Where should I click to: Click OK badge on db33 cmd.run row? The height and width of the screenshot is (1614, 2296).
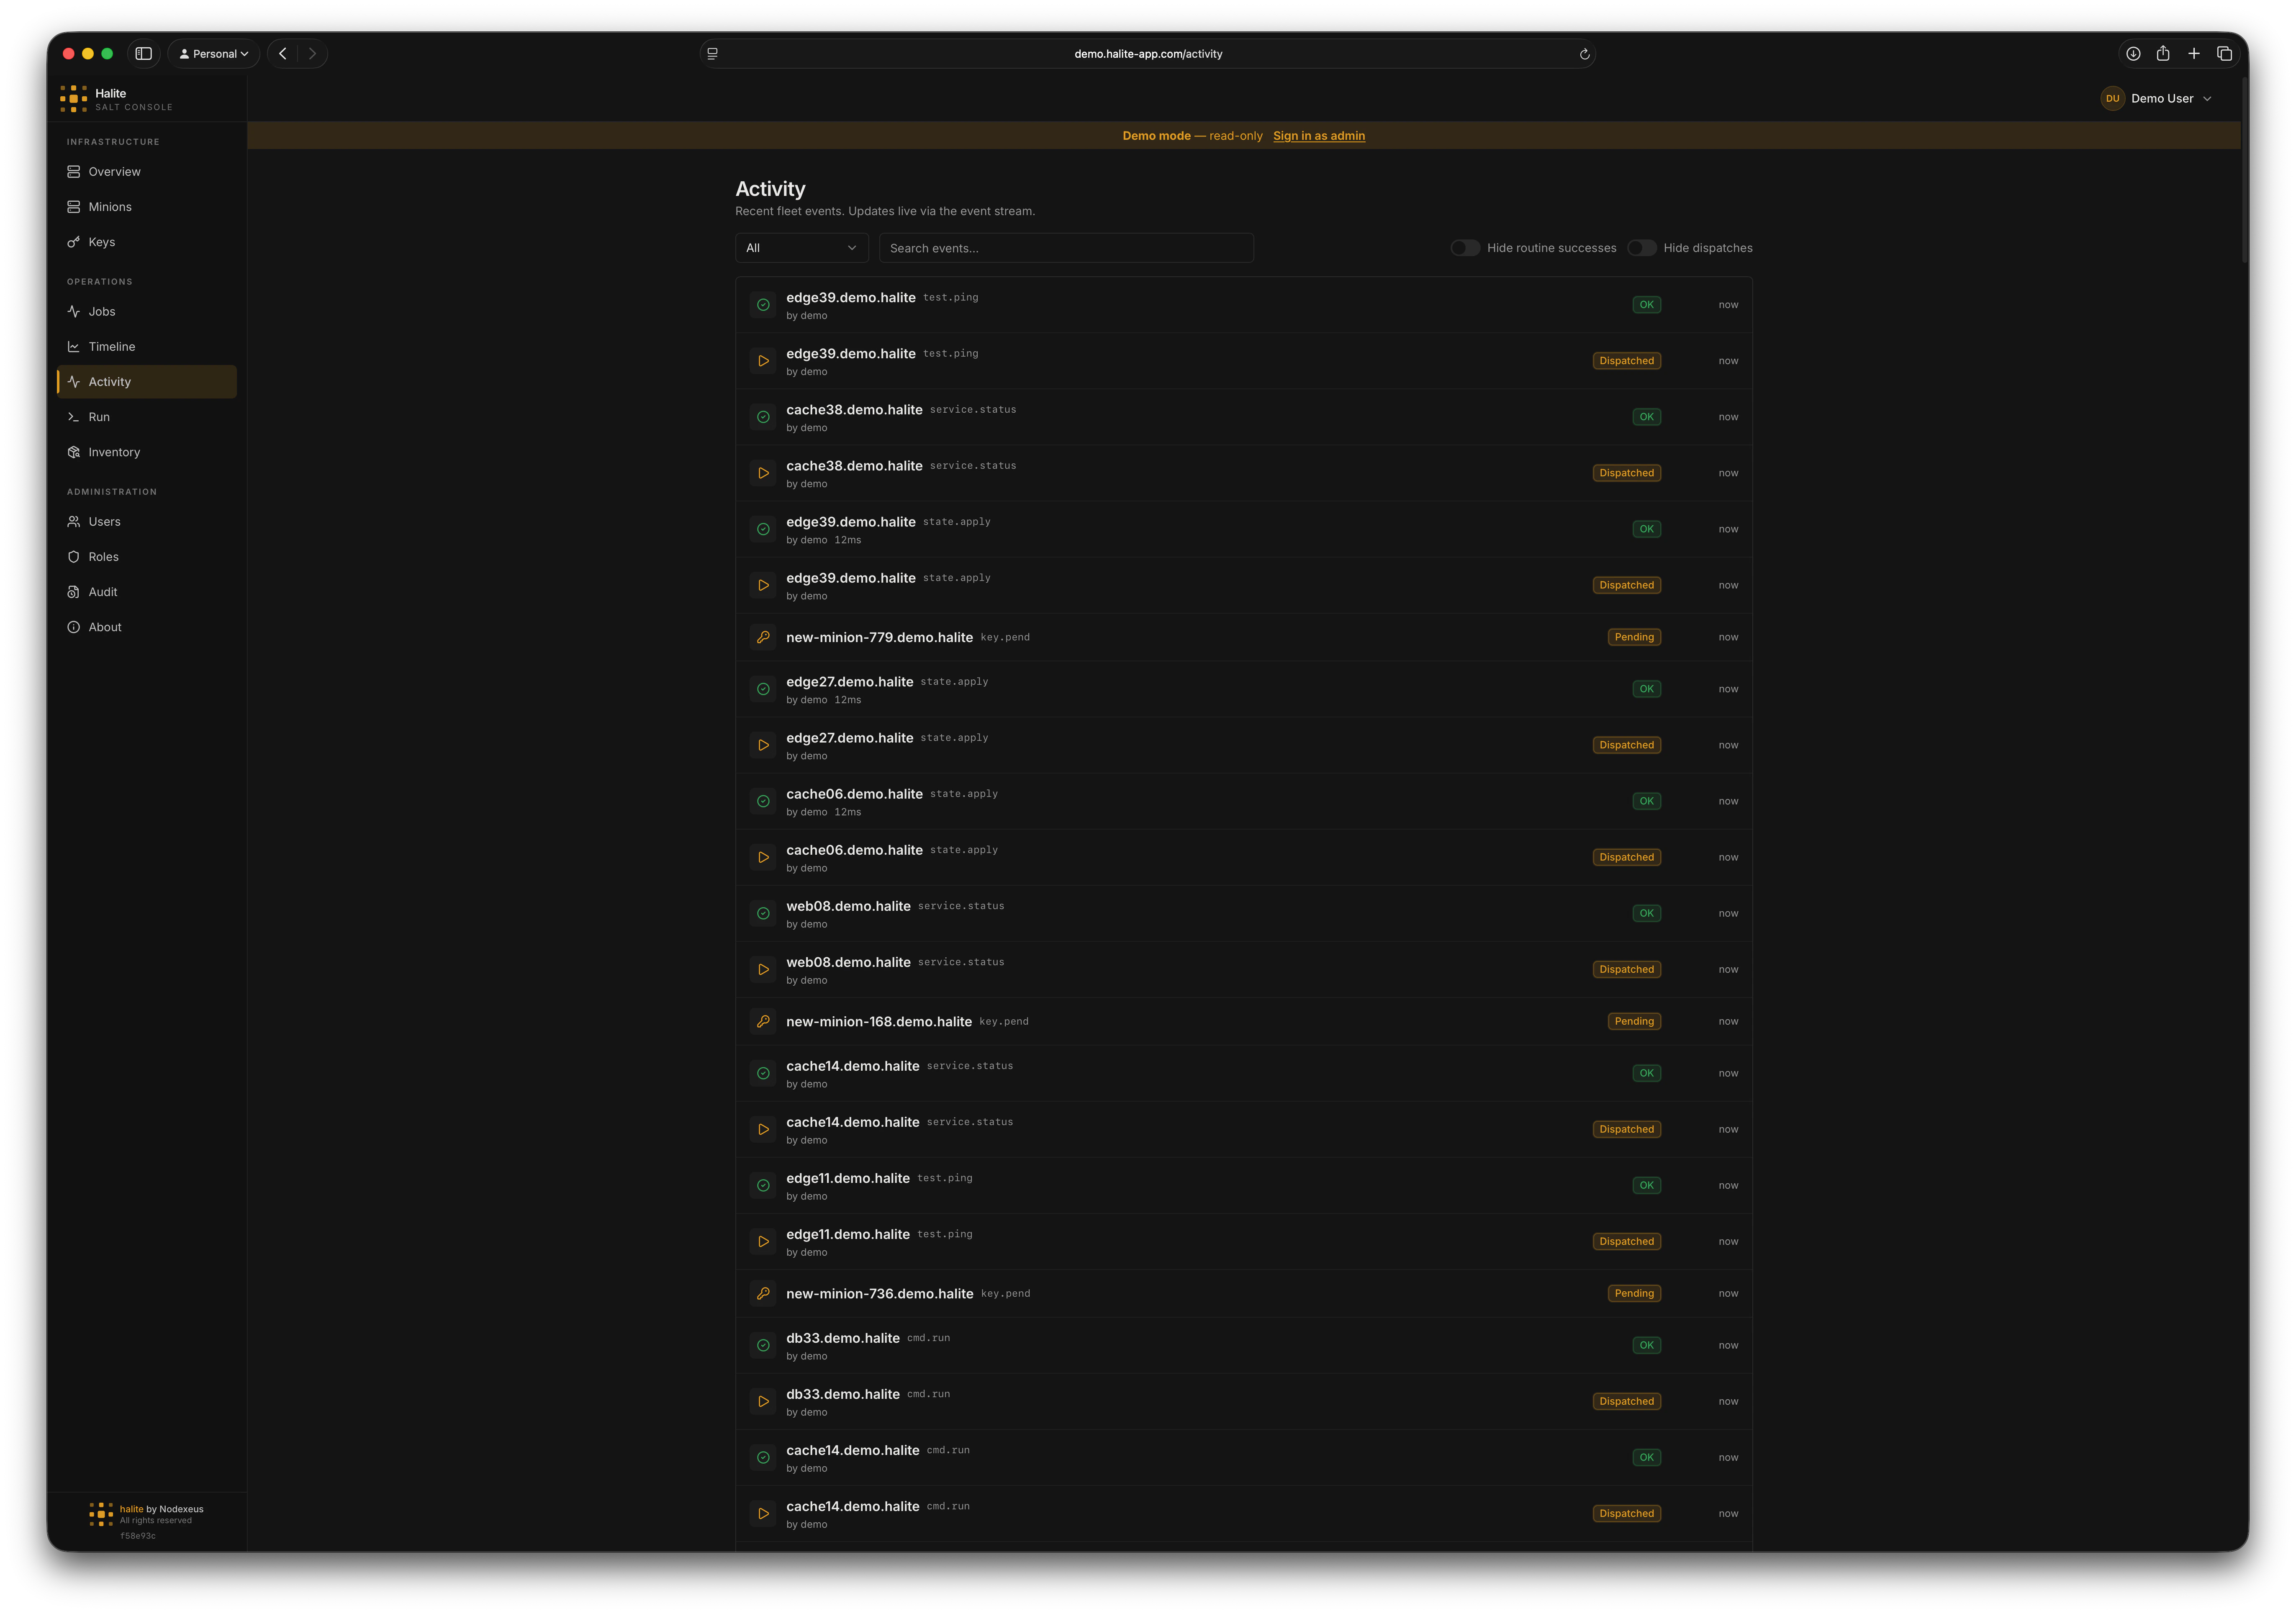pyautogui.click(x=1646, y=1345)
